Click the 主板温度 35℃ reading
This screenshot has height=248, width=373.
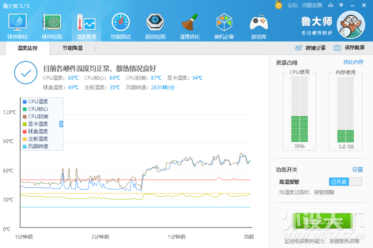point(102,87)
